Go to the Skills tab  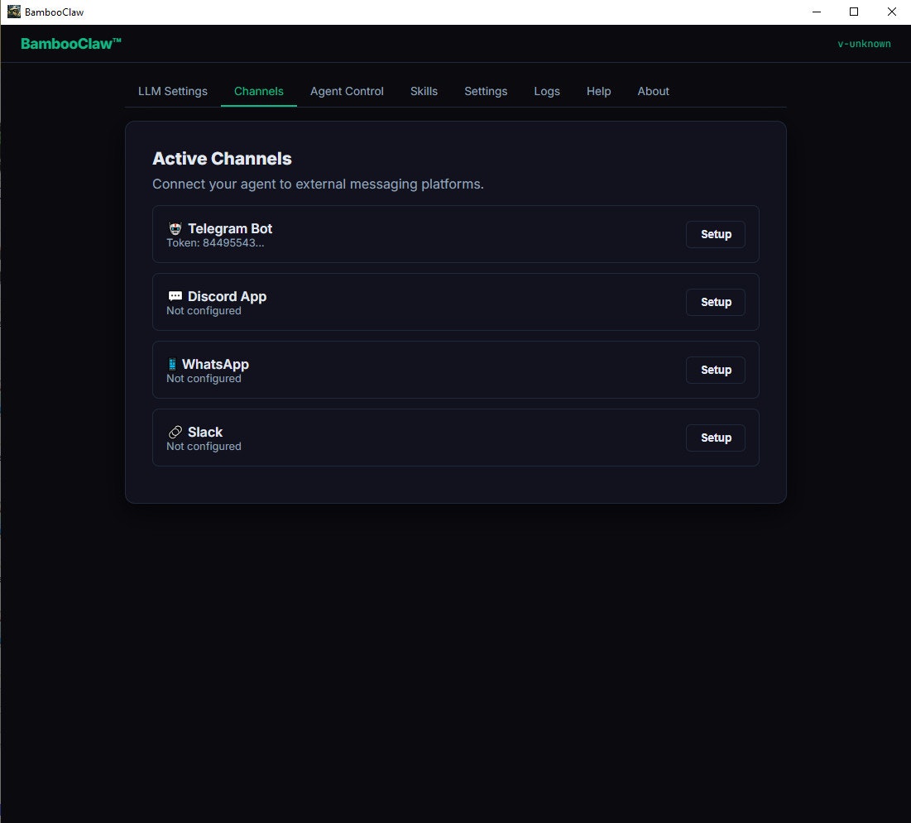point(424,91)
